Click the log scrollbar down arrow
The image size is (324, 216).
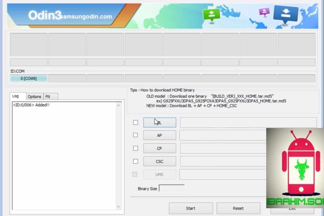[x=118, y=207]
